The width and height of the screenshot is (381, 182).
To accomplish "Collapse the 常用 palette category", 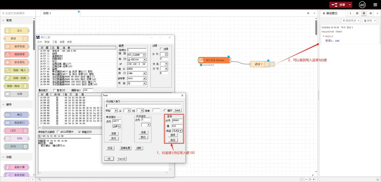I will click(x=9, y=20).
